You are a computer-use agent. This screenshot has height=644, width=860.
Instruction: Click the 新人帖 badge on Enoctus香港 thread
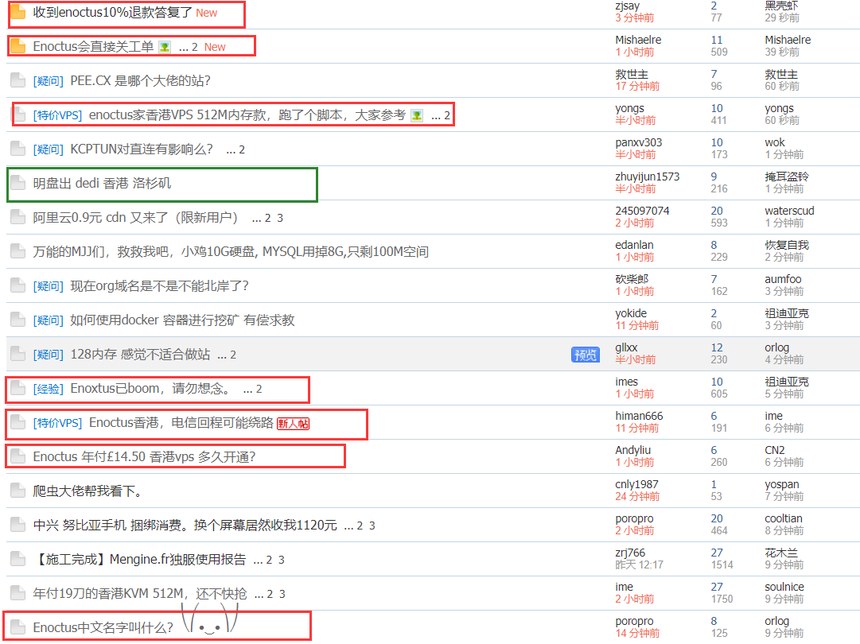[x=293, y=423]
